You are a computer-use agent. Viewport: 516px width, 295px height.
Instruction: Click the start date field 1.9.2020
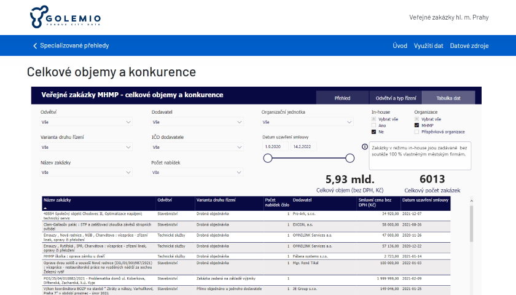point(276,146)
